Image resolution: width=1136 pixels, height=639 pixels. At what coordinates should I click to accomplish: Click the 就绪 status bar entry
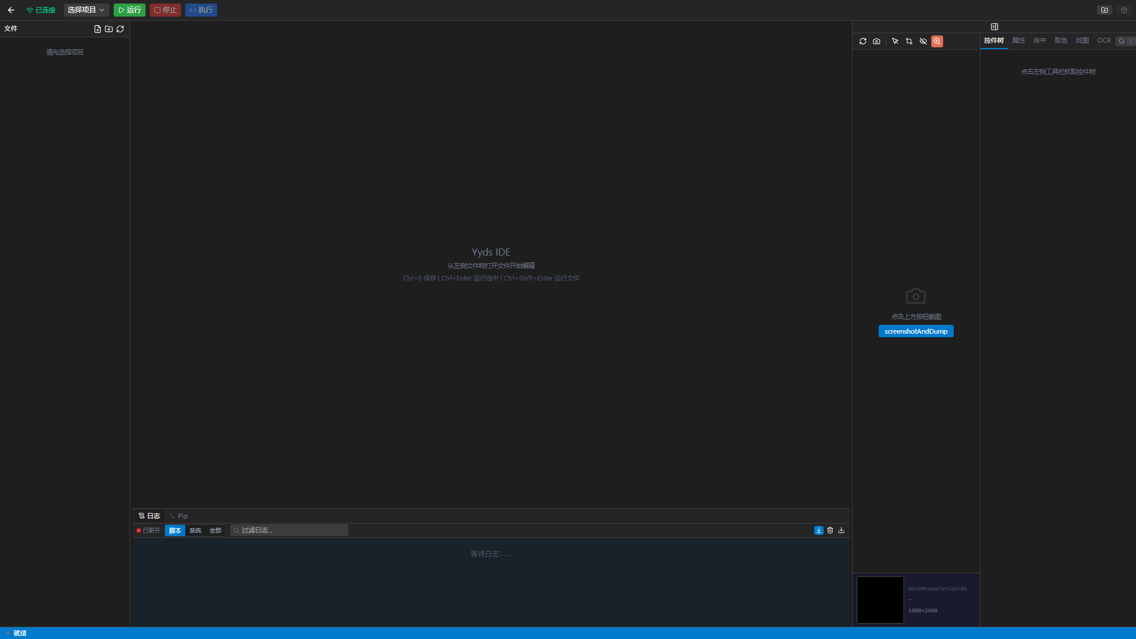(17, 633)
